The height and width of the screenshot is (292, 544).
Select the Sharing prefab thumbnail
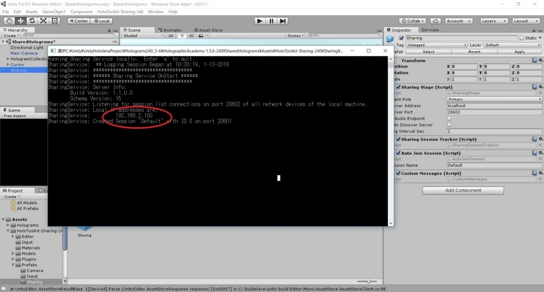(x=84, y=231)
